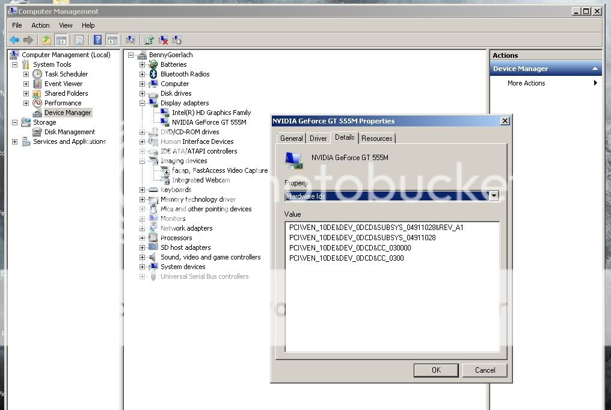Collapse the Display adapters category
Image resolution: width=611 pixels, height=410 pixels.
tap(142, 103)
